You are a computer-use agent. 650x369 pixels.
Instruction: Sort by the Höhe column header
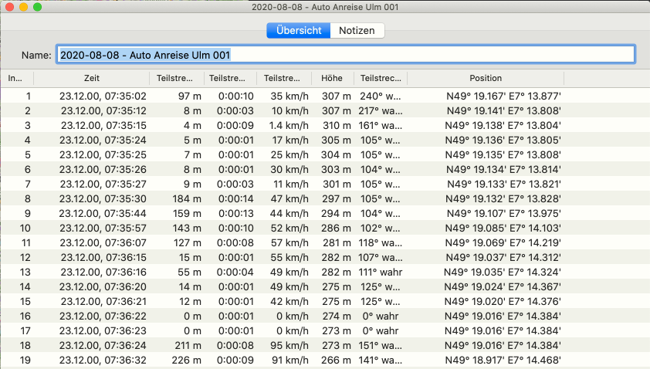(332, 78)
